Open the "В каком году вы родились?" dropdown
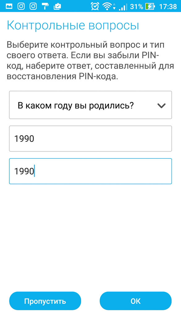 90,105
